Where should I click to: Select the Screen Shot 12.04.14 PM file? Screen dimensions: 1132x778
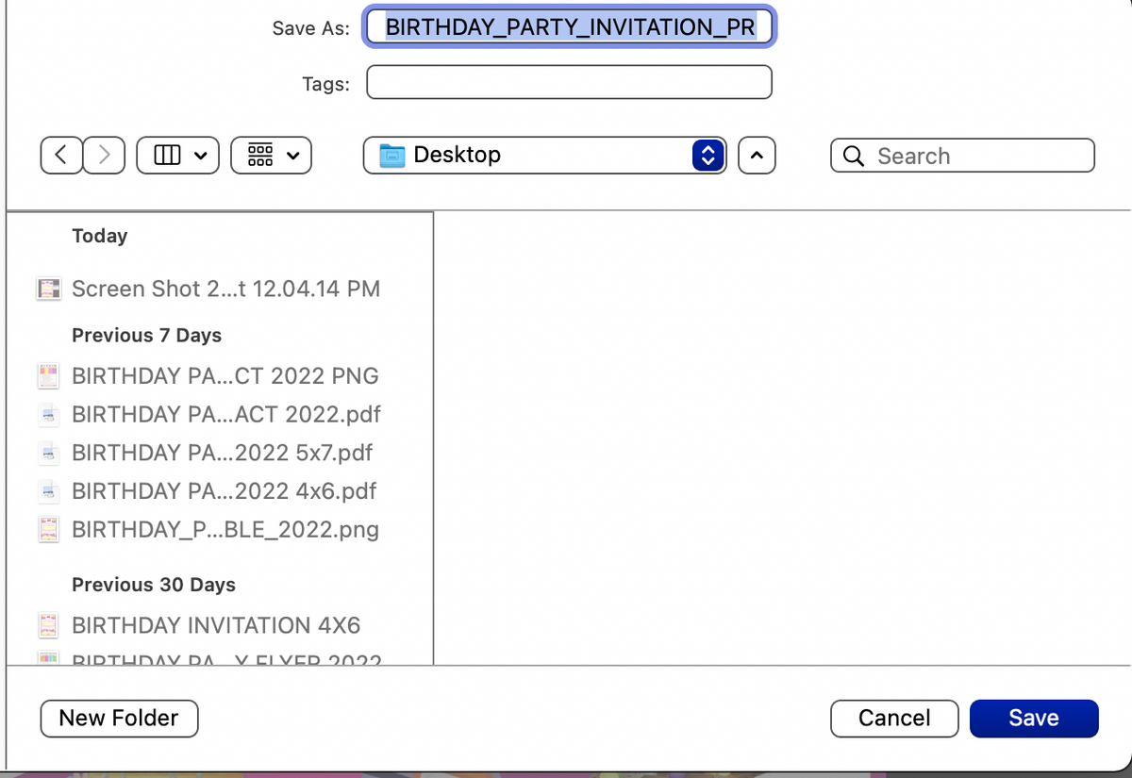(x=225, y=289)
